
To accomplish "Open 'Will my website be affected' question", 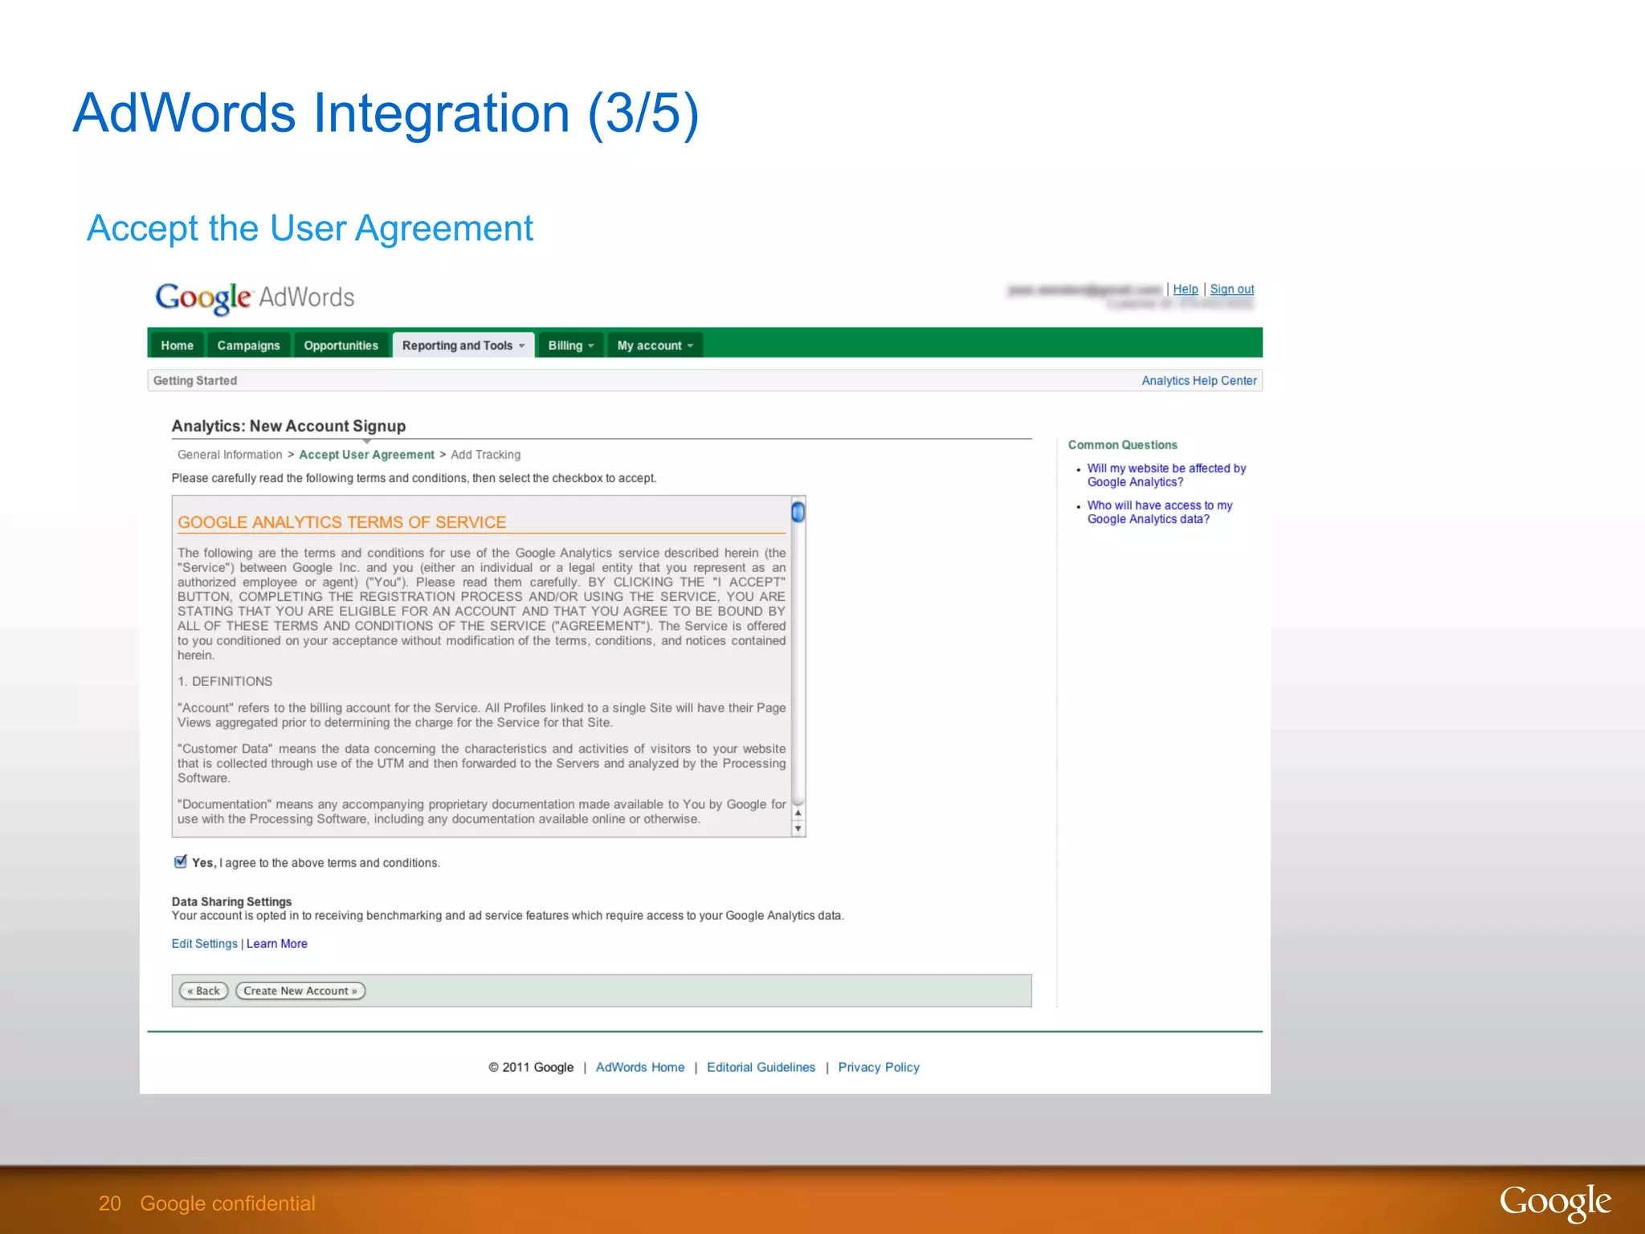I will pyautogui.click(x=1166, y=475).
